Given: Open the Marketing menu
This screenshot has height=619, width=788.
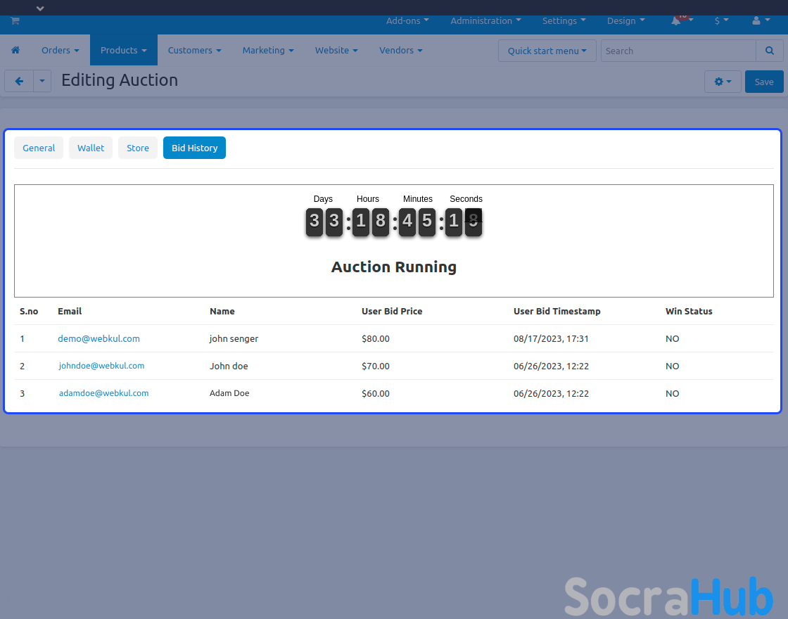Looking at the screenshot, I should click(x=268, y=50).
